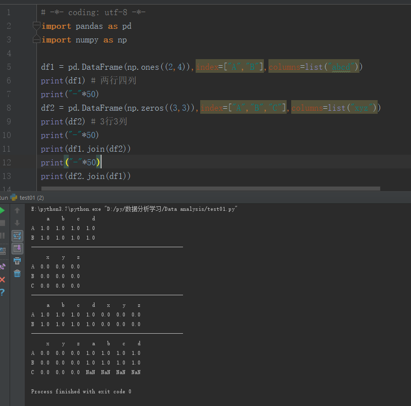
Task: Click "pandas" in the import line
Action: coord(89,26)
